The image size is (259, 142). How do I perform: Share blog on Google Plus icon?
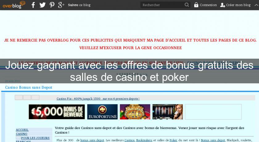coord(61,5)
